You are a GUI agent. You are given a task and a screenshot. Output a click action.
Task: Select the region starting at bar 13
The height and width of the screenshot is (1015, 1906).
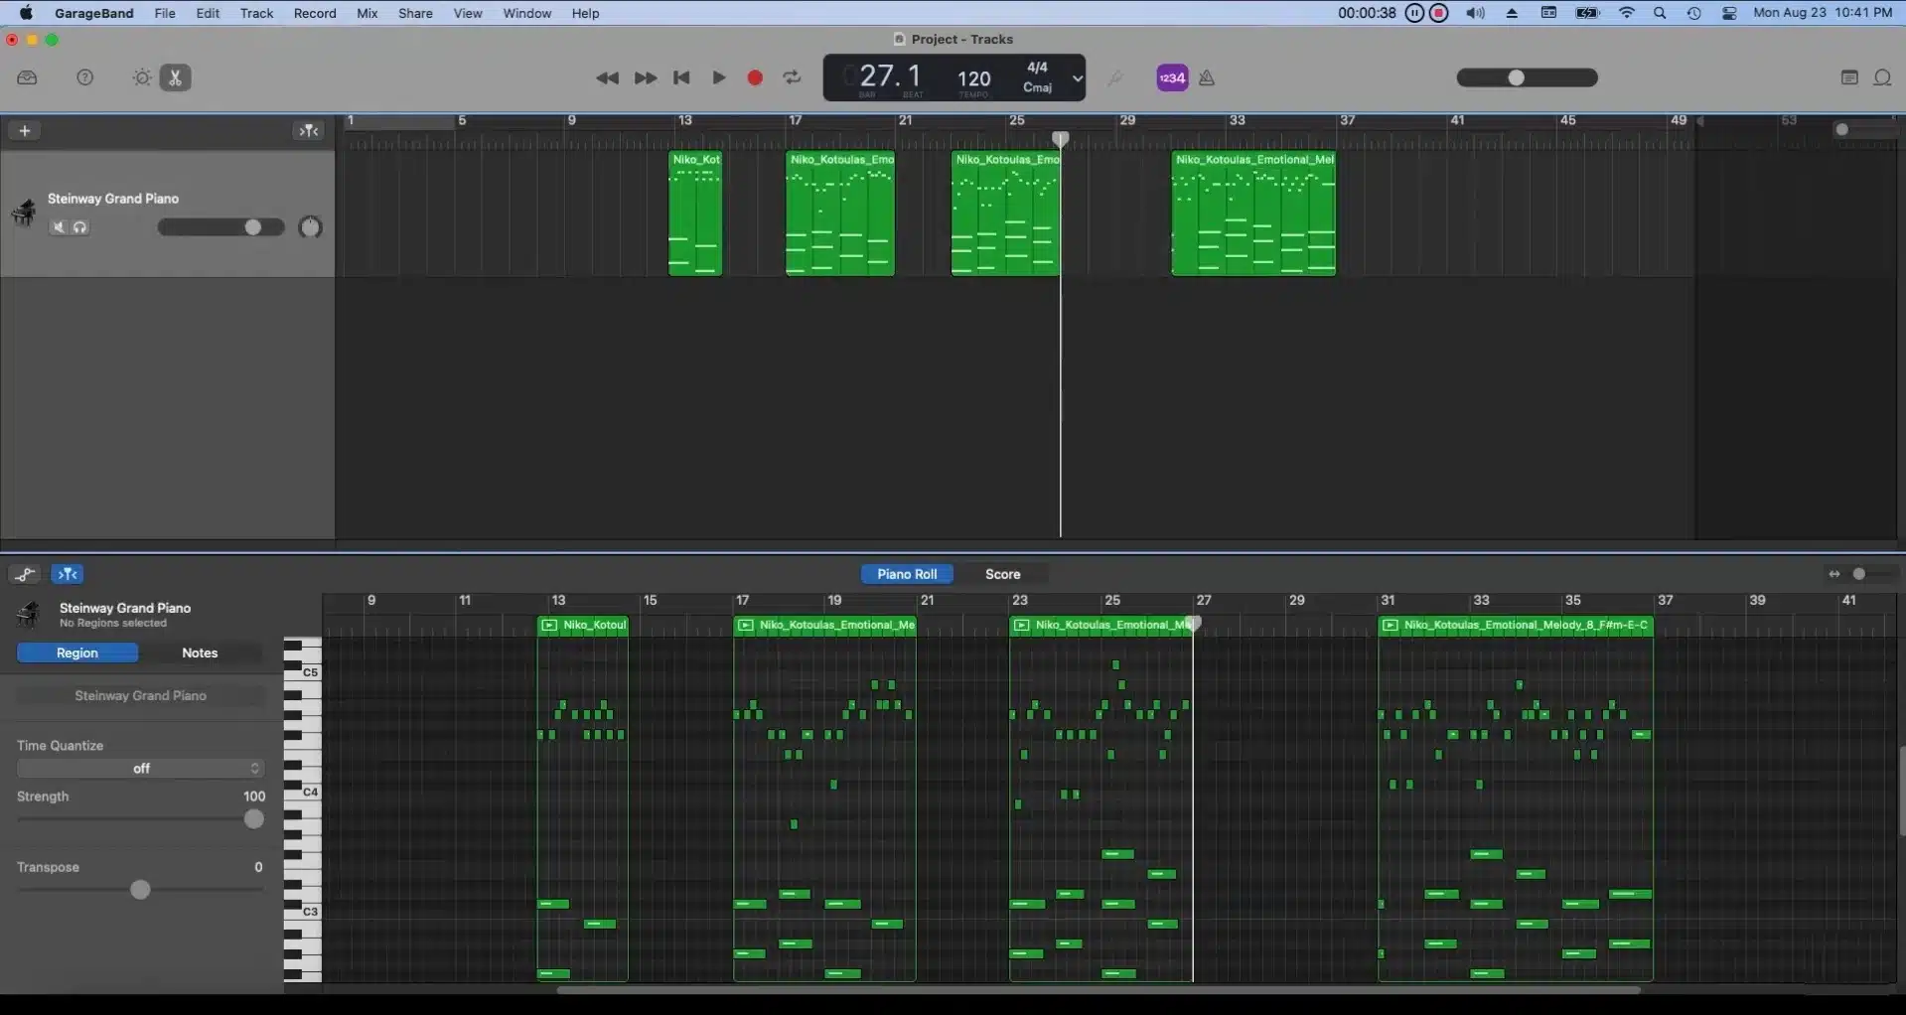(x=695, y=214)
